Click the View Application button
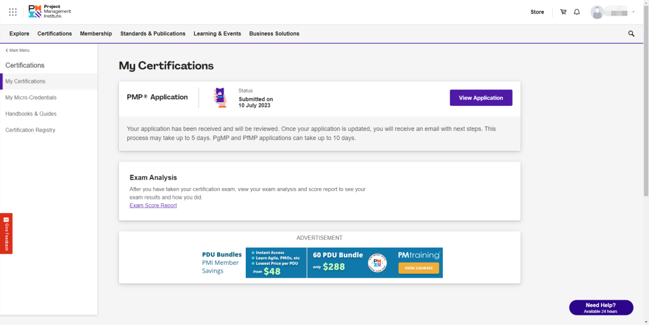This screenshot has height=325, width=649. (481, 98)
